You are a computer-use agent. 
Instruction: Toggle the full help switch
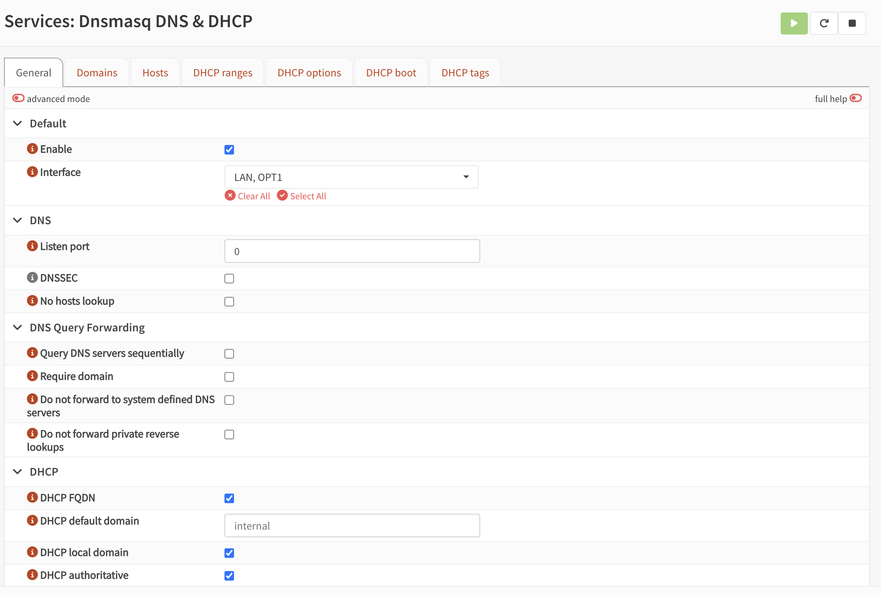coord(856,98)
